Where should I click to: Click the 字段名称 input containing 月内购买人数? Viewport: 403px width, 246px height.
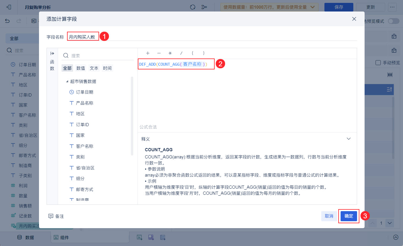[x=212, y=37]
